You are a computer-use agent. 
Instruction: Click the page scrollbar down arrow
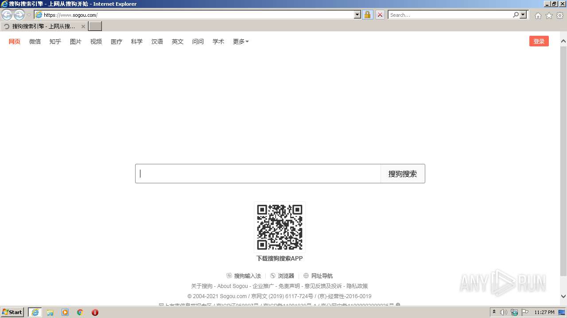[x=563, y=296]
